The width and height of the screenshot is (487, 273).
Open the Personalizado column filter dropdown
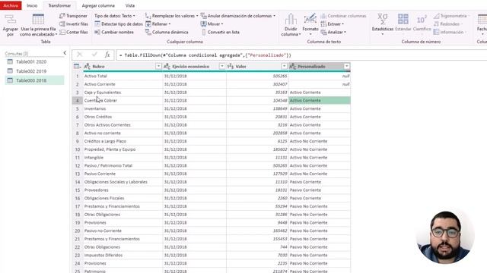[347, 66]
